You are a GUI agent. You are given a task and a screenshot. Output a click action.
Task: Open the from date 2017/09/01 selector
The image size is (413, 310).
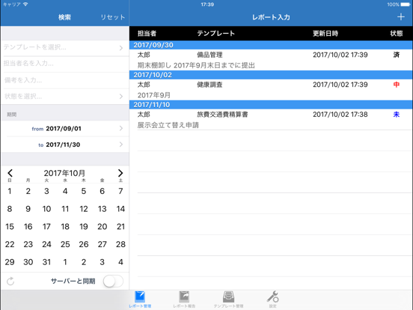(65, 128)
